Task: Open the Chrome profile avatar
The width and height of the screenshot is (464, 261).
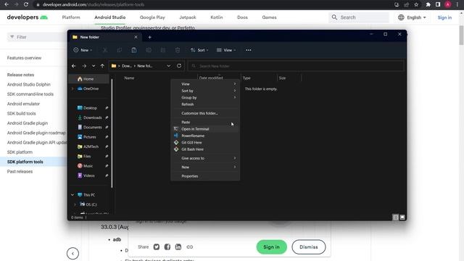Action: (448, 4)
